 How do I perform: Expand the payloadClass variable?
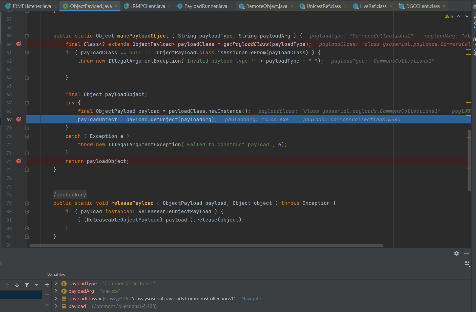pyautogui.click(x=56, y=299)
